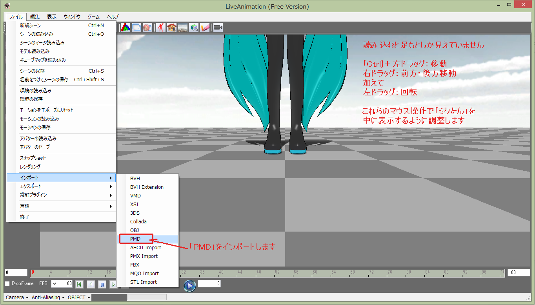Click the highlighted インポート menu entry
Screen dimensions: 535x305
point(61,178)
